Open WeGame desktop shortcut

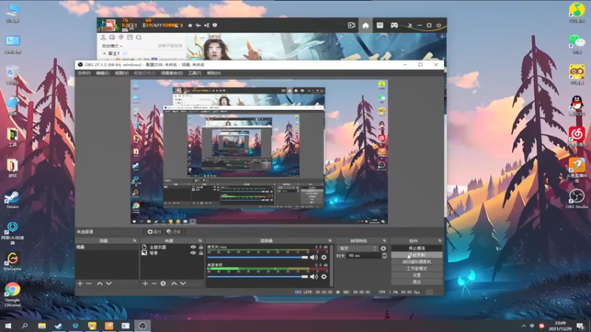click(x=12, y=262)
